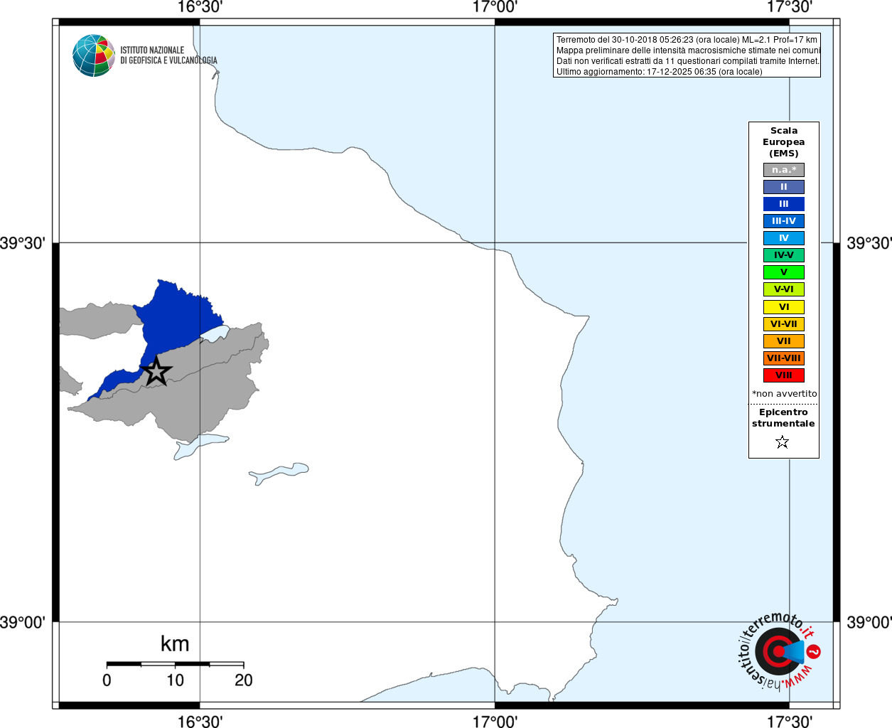Click the top 17°00' longitude label

(x=495, y=7)
